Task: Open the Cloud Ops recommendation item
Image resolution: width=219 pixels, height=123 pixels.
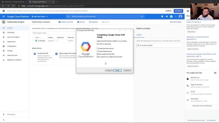Action: click(198, 100)
